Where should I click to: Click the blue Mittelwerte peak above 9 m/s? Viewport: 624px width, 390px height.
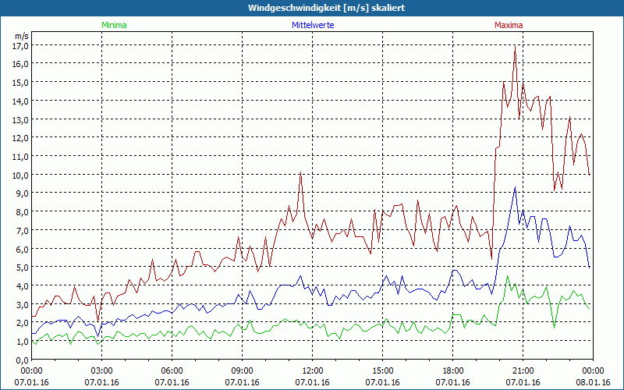515,188
